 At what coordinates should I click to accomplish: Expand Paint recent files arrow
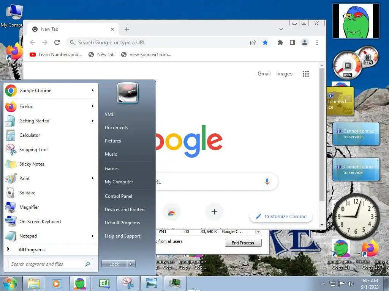(x=93, y=178)
